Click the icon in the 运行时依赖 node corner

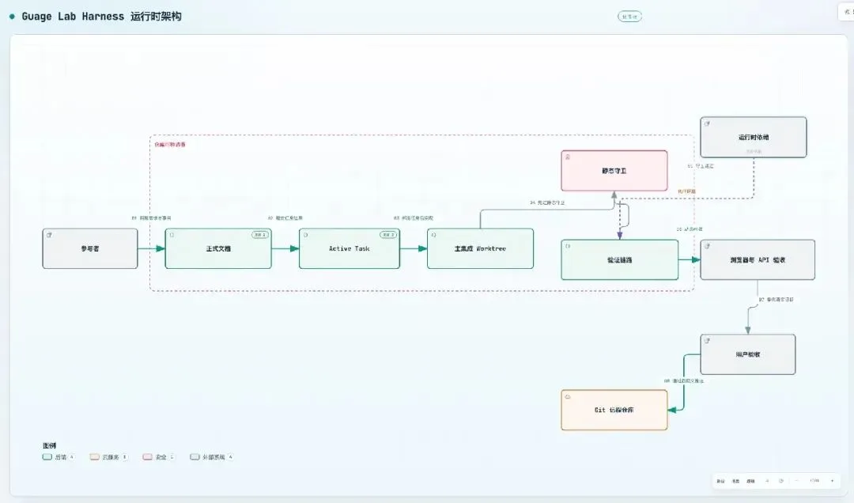pos(707,123)
